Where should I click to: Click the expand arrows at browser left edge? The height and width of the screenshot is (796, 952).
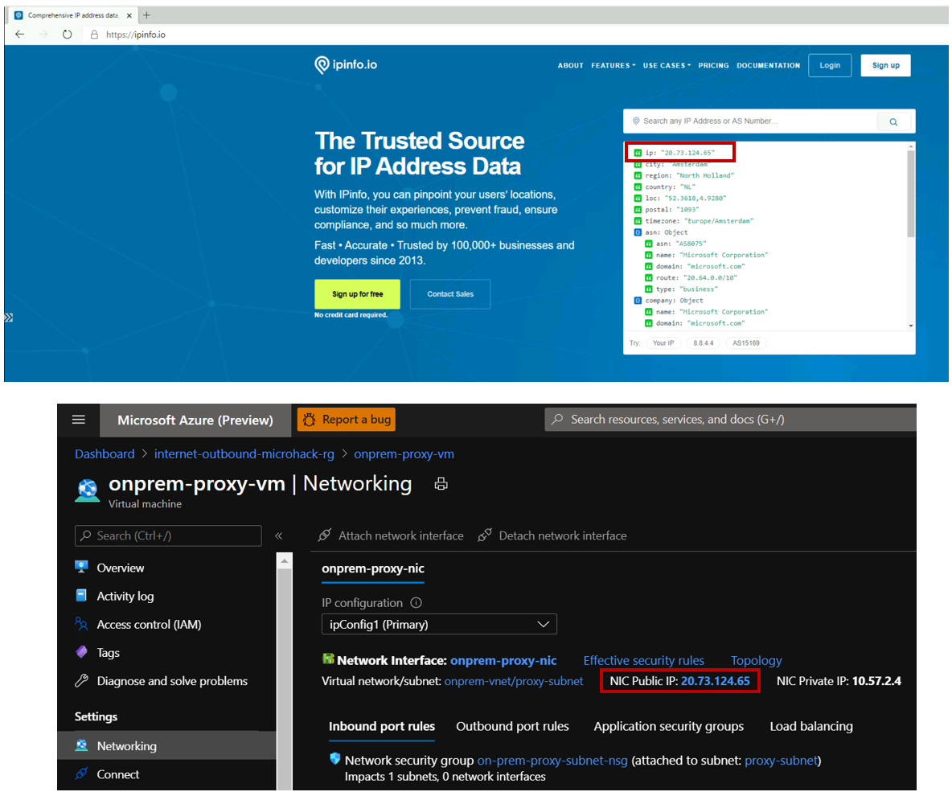pyautogui.click(x=9, y=318)
